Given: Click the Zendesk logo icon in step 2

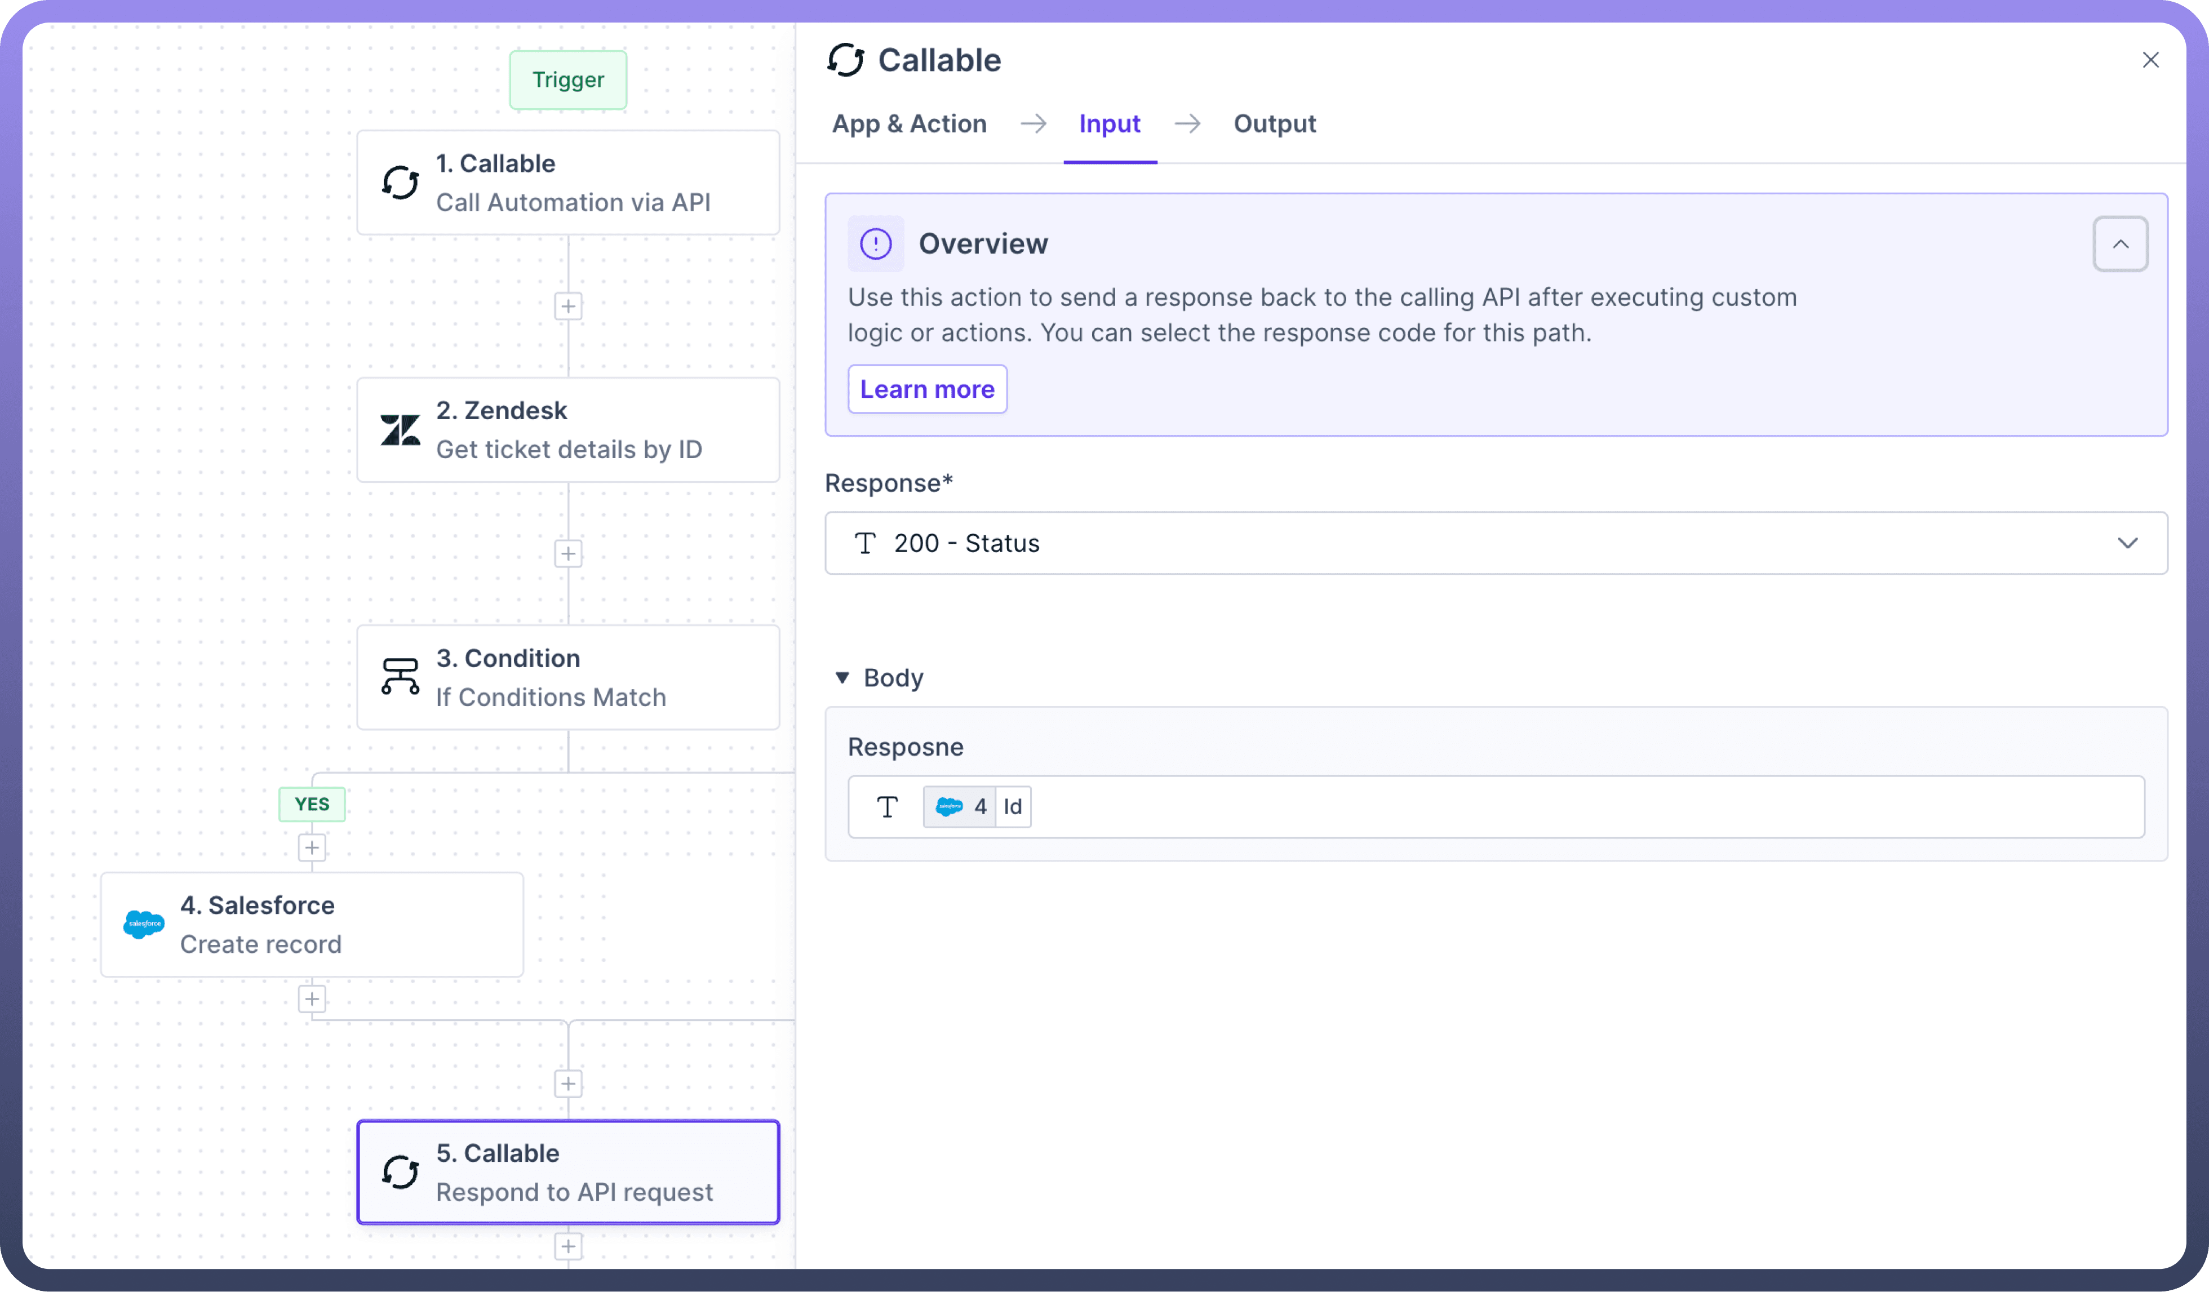Looking at the screenshot, I should (401, 430).
